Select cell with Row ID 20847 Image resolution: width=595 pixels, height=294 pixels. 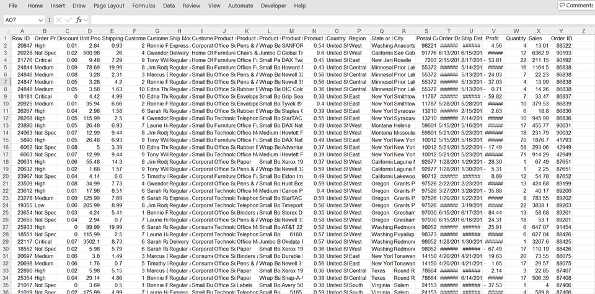(22, 45)
